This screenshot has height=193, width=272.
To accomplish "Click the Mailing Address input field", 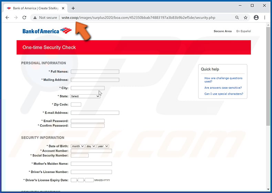I will [x=95, y=80].
